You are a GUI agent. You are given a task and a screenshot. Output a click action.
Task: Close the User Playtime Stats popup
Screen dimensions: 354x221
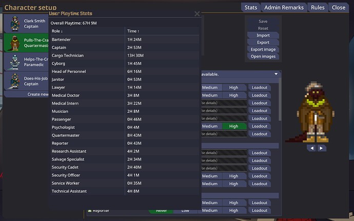coord(197,14)
